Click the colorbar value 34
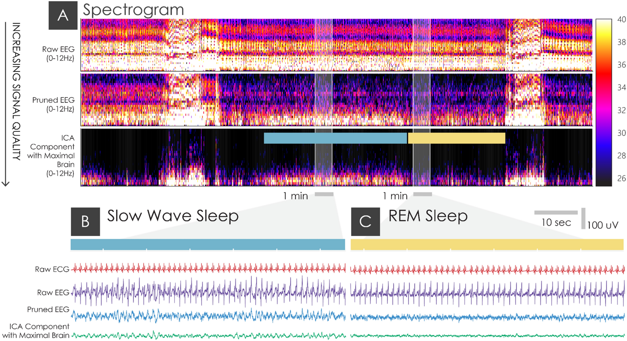This screenshot has height=341, width=627. [x=622, y=87]
